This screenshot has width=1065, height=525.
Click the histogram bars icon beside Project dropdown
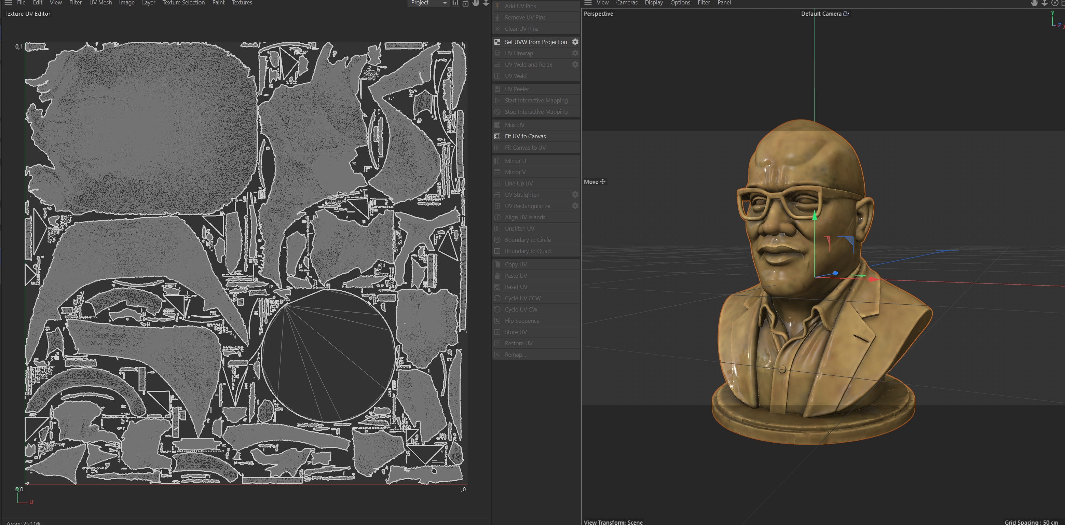coord(455,3)
